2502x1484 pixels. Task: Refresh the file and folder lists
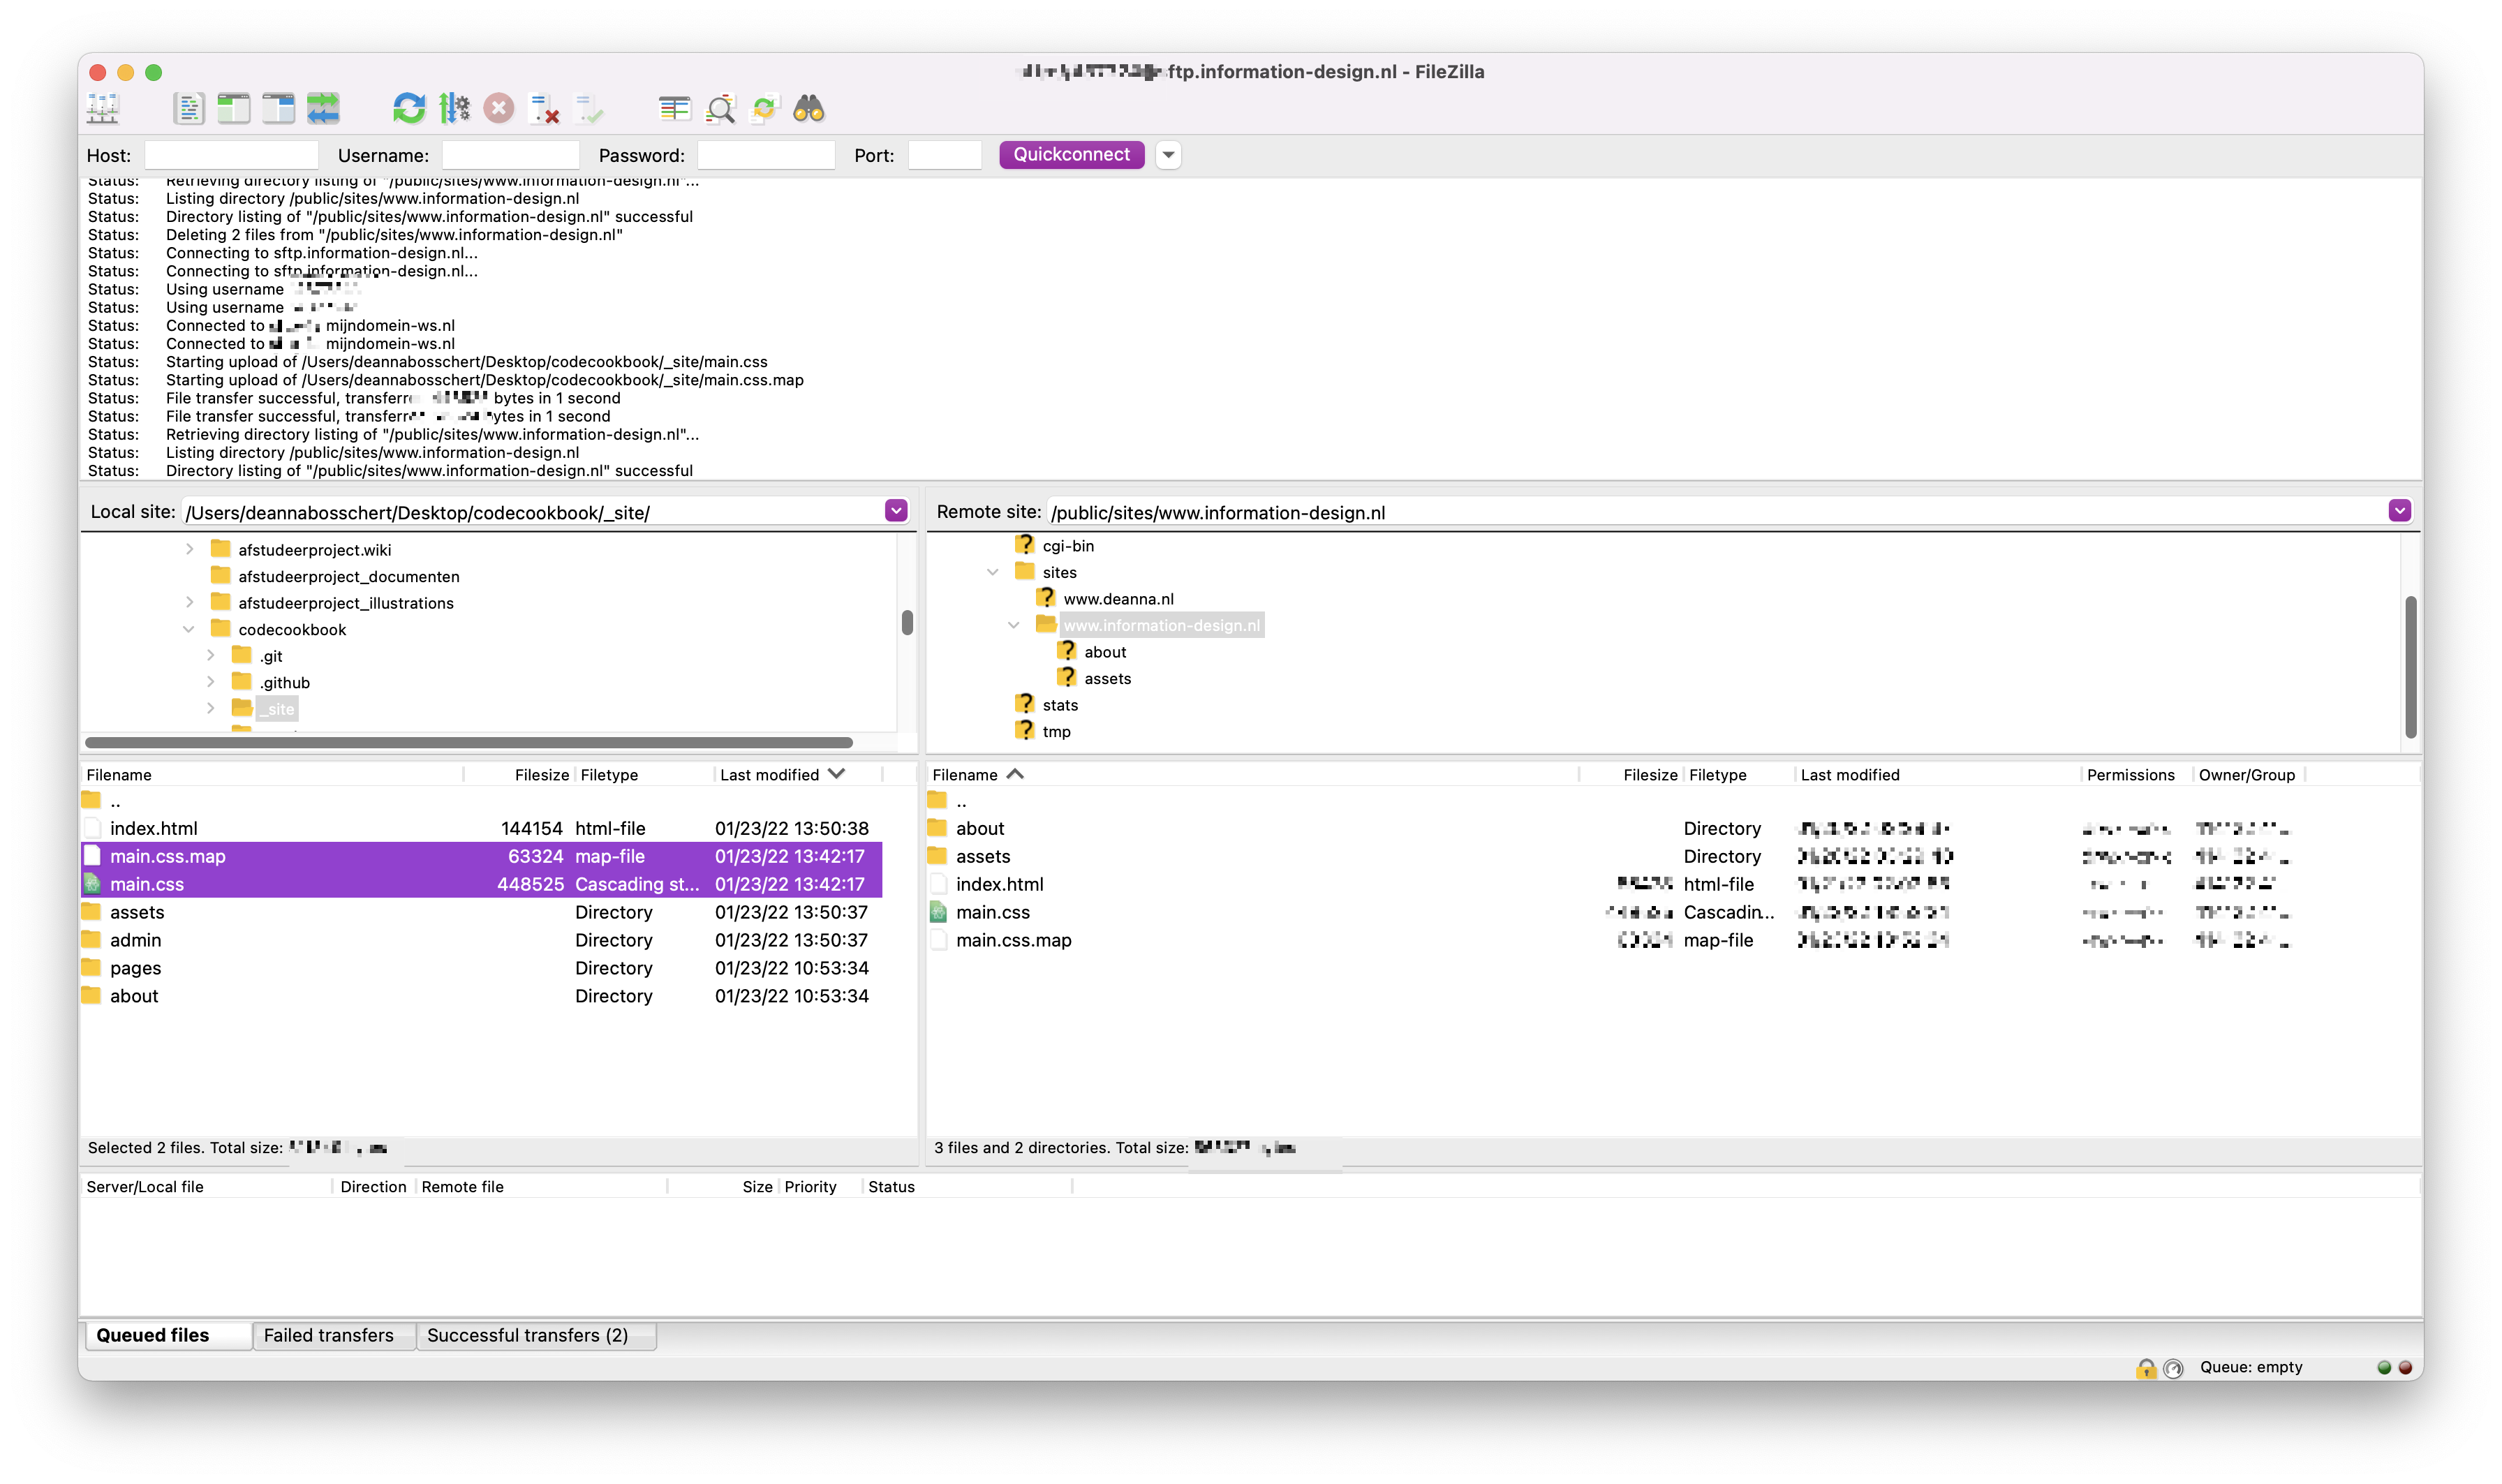(x=409, y=108)
